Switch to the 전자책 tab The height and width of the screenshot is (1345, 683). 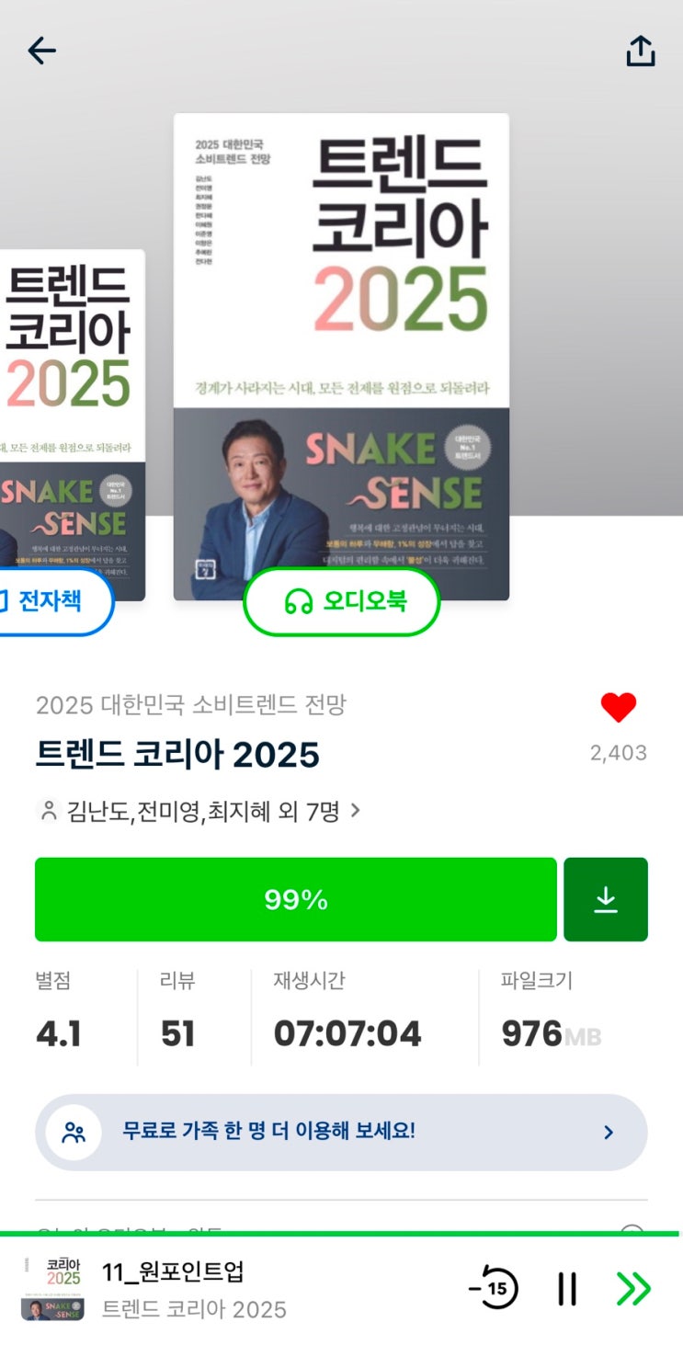coord(51,601)
